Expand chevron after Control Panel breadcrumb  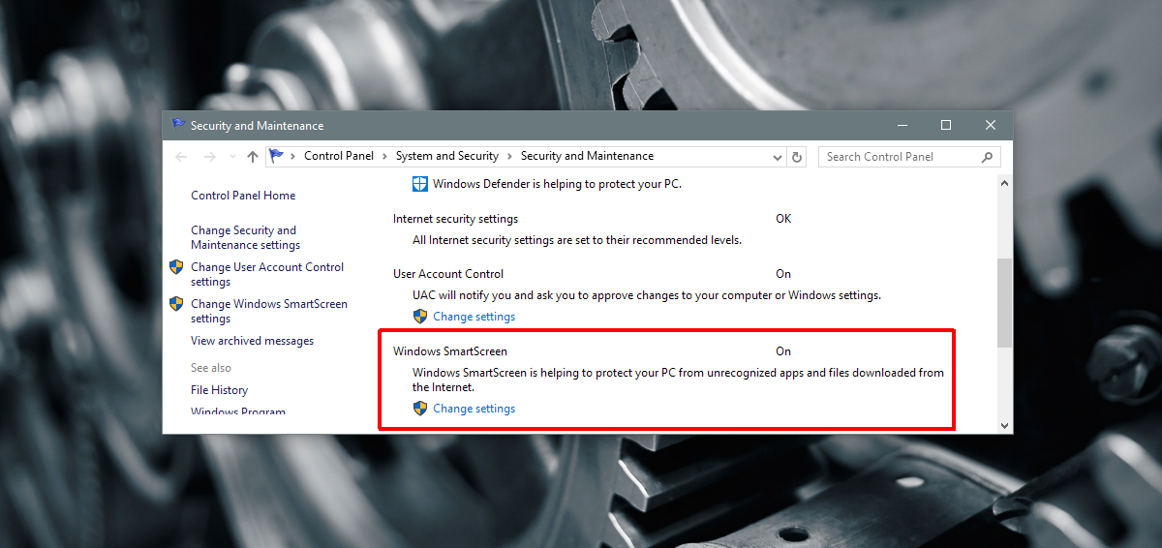384,156
